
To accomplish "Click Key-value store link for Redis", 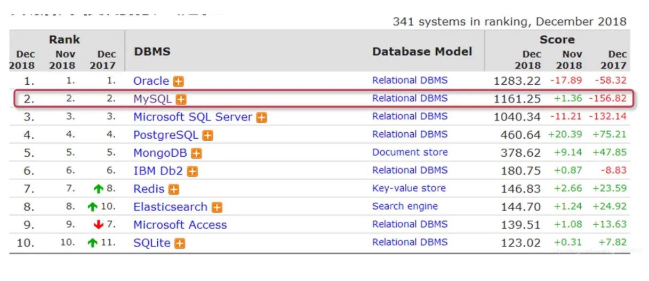I will coord(408,188).
